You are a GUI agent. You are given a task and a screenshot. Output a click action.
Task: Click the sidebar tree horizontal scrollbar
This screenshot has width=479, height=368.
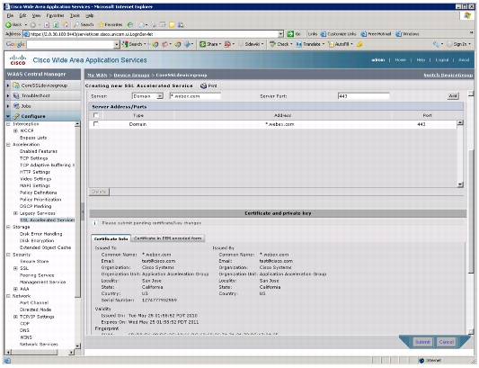pyautogui.click(x=40, y=352)
